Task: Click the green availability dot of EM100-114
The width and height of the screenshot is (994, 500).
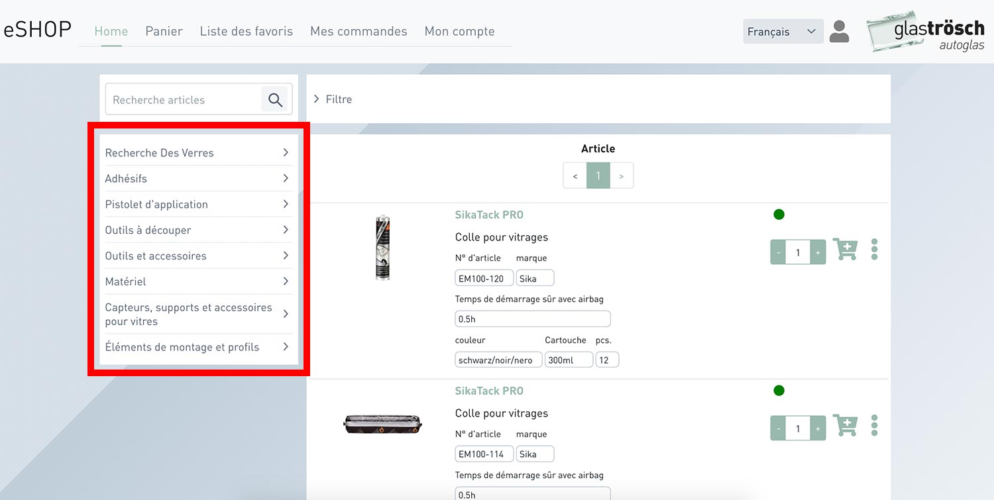Action: click(x=779, y=390)
